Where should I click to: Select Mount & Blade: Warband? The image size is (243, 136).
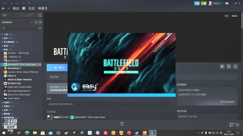pyautogui.click(x=19, y=79)
